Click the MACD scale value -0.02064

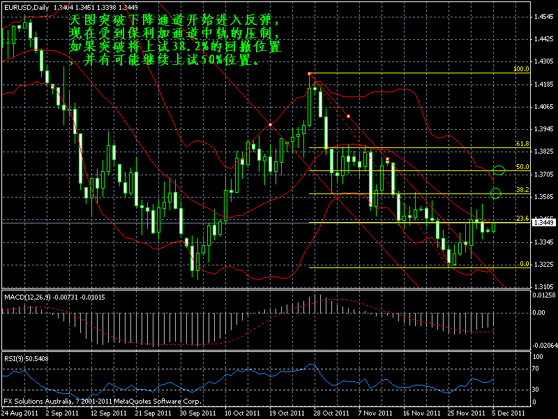545,346
